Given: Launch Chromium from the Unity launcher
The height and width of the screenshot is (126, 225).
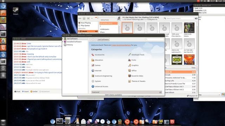Looking at the screenshot, I should [3, 6].
